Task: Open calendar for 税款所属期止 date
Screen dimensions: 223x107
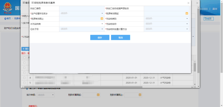Action: coord(140,95)
